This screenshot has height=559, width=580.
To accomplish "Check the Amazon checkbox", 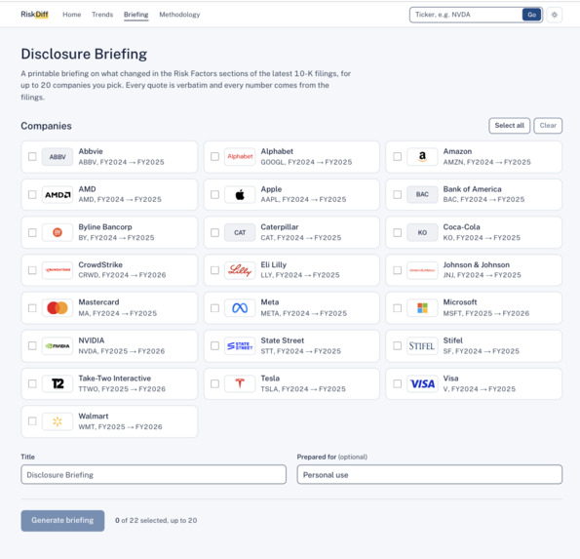I will coord(397,157).
